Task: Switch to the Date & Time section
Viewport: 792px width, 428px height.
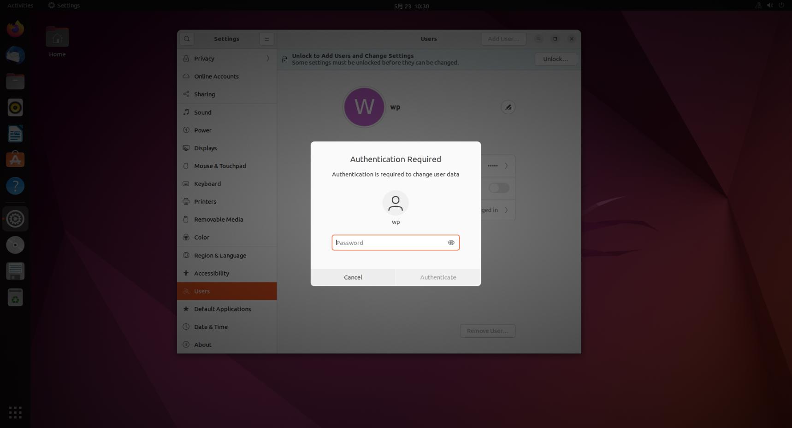Action: tap(210, 327)
